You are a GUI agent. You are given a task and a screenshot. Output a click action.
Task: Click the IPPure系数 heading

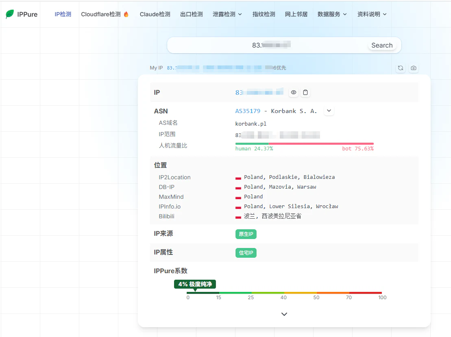tap(170, 271)
